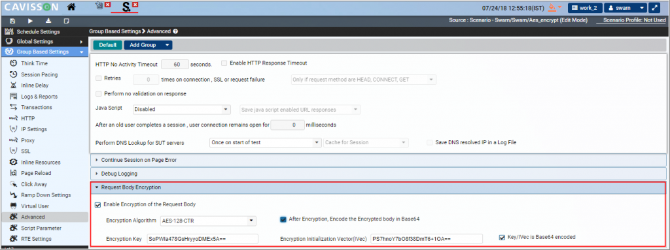Click the Page Reload icon

(x=13, y=173)
